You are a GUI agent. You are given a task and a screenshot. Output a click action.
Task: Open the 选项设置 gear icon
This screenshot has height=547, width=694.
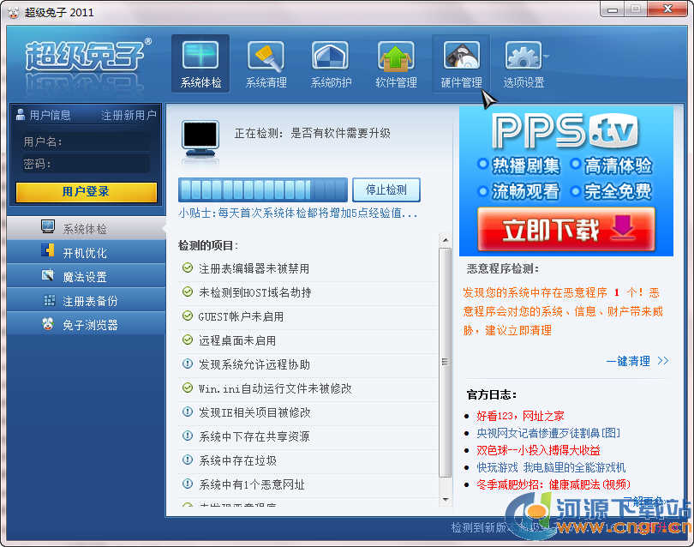[x=523, y=63]
